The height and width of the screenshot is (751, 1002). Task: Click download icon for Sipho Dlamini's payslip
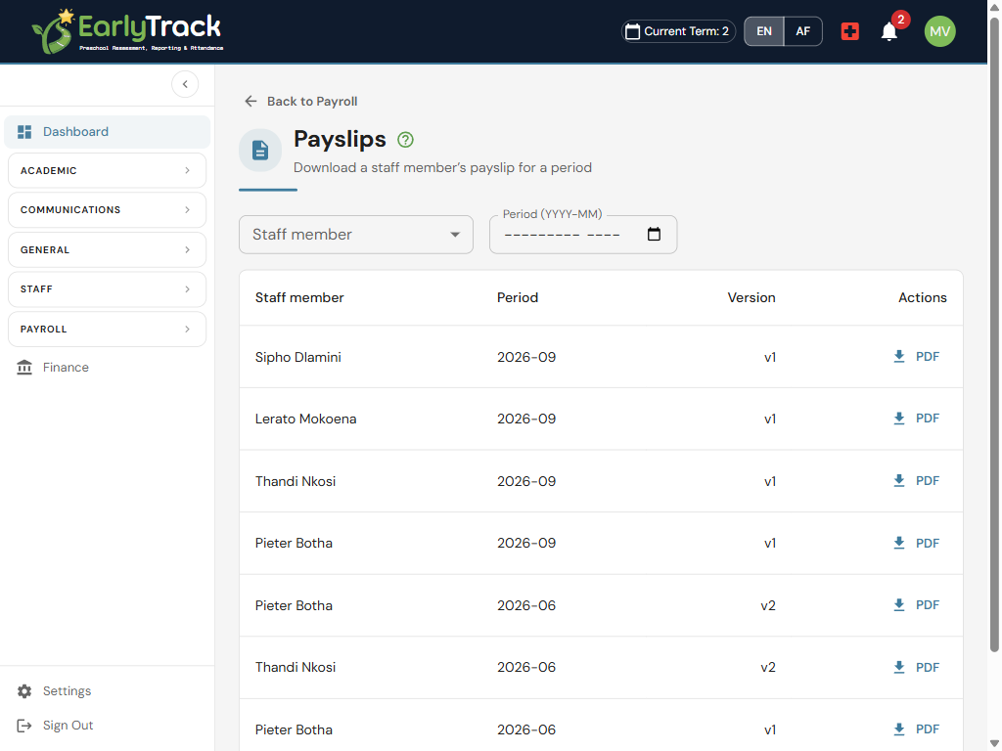click(898, 356)
